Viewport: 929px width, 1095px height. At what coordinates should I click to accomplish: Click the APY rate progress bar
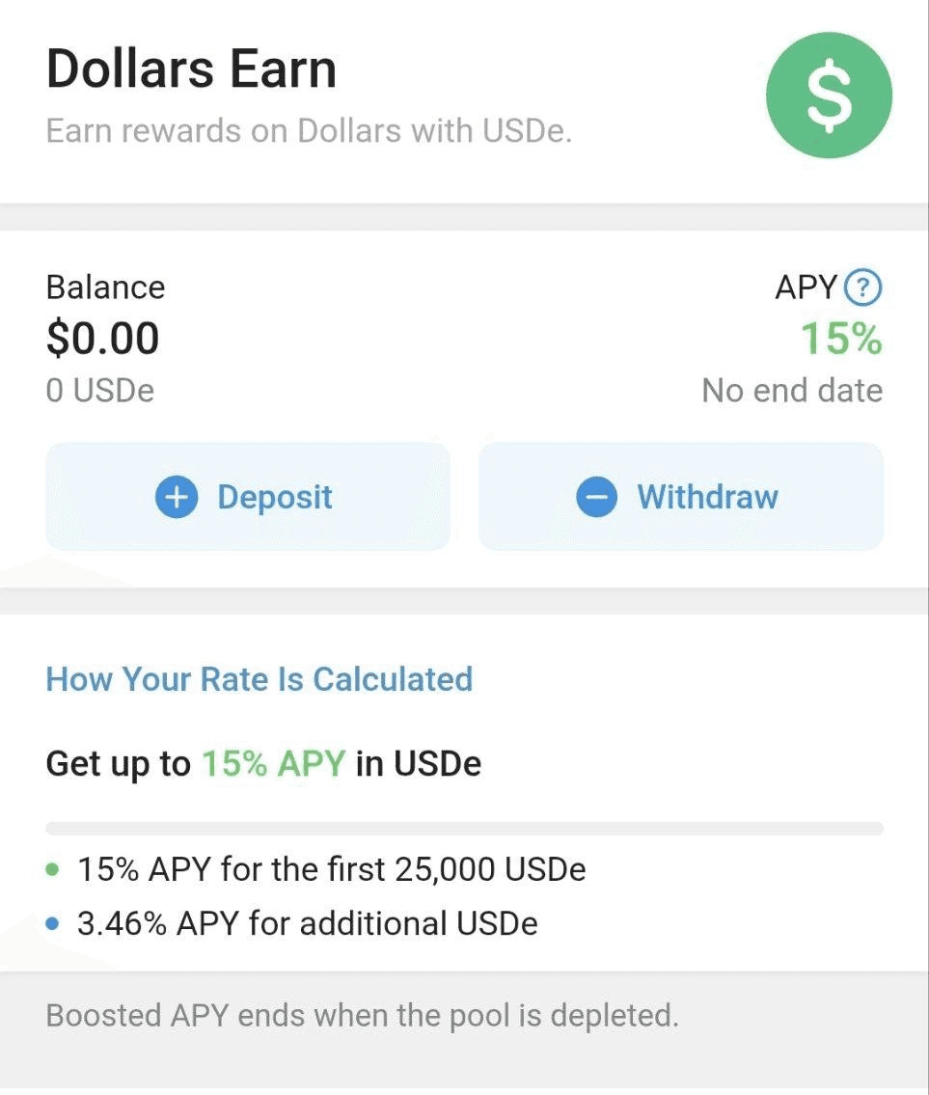465,828
